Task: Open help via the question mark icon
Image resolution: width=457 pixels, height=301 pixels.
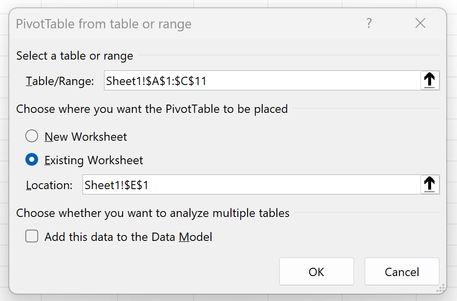Action: [x=369, y=23]
